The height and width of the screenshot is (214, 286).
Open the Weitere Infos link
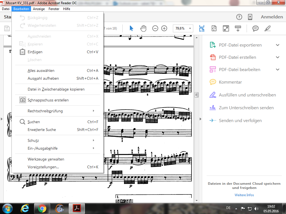tap(244, 195)
